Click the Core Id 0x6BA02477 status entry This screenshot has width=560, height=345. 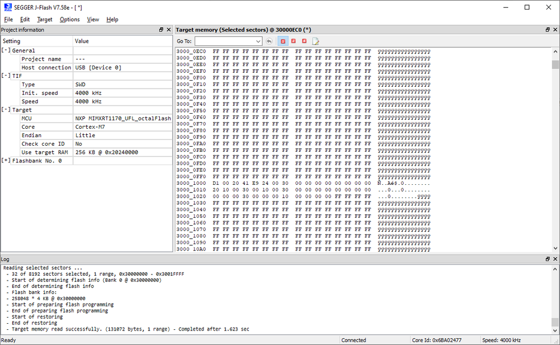point(437,341)
